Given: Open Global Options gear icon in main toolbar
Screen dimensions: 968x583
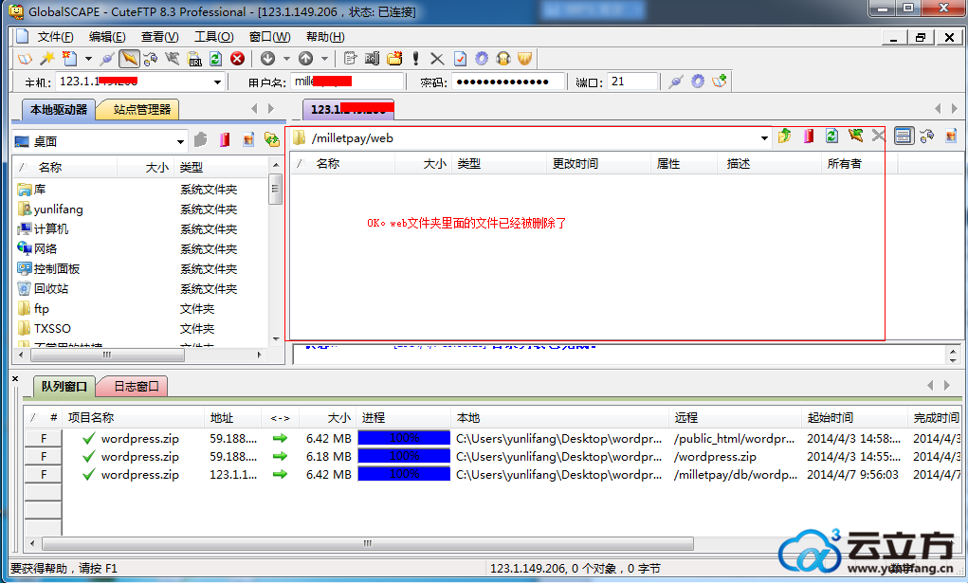Looking at the screenshot, I should (x=482, y=59).
